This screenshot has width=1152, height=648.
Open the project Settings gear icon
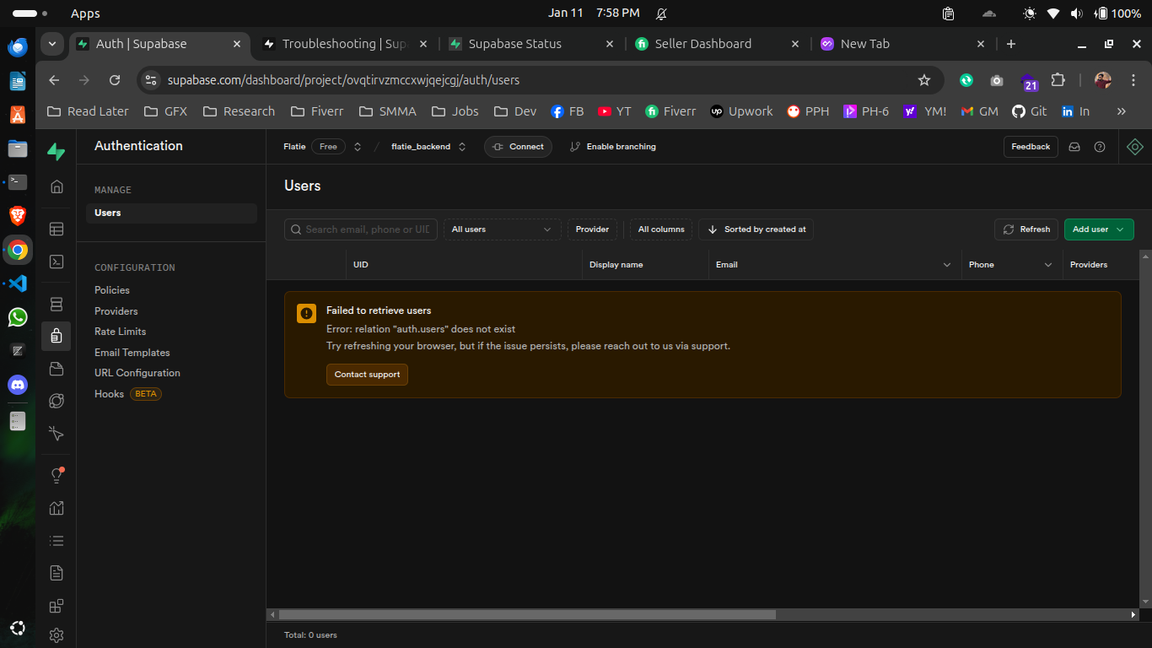coord(56,635)
